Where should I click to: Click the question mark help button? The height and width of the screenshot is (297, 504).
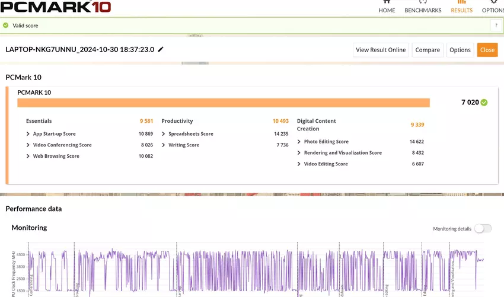(496, 25)
